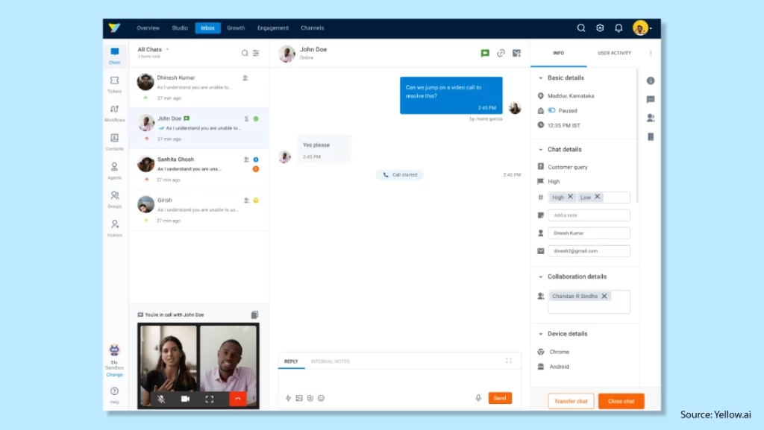Viewport: 764px width, 430px height.
Task: Toggle camera in the video call
Action: [x=185, y=399]
